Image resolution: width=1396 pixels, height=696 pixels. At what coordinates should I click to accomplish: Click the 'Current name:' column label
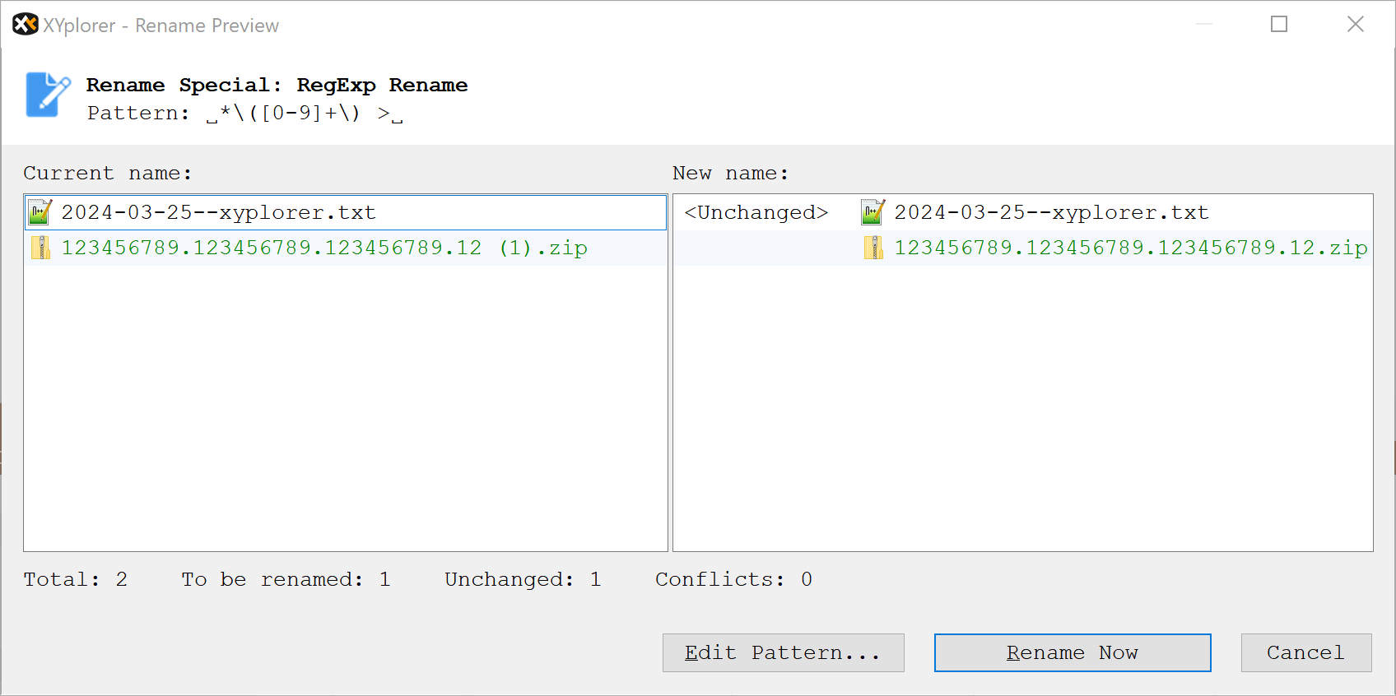[x=107, y=173]
